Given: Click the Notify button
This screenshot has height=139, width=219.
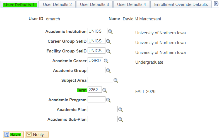Looking at the screenshot, I should click(x=37, y=135).
